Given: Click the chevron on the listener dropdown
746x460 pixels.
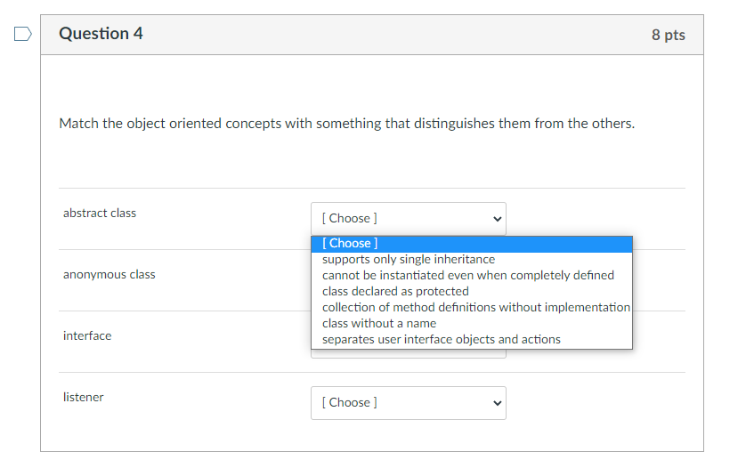Looking at the screenshot, I should pyautogui.click(x=497, y=403).
